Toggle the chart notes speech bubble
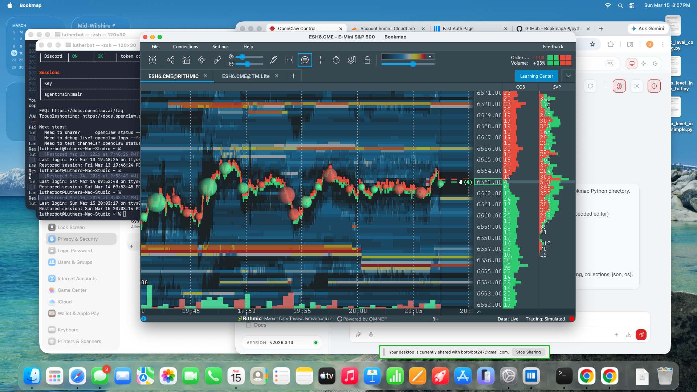 click(305, 60)
